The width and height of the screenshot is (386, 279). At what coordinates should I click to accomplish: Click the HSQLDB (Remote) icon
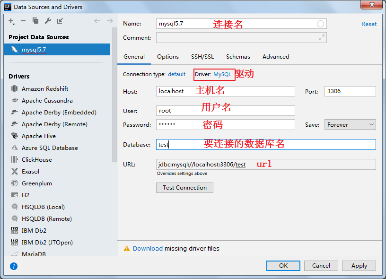(15, 218)
